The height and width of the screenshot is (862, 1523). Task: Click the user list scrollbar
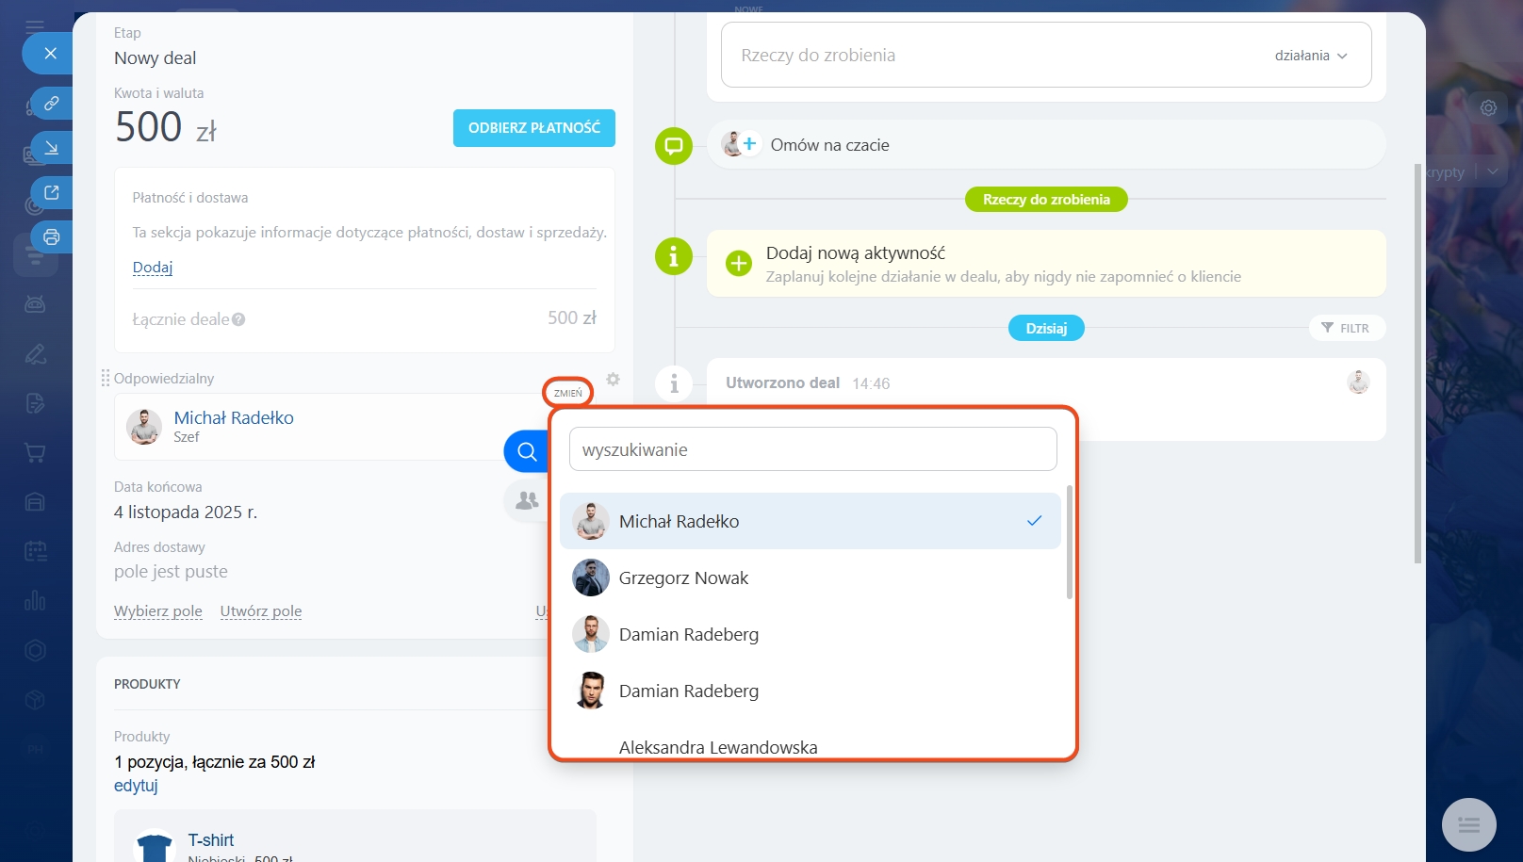point(1069,542)
